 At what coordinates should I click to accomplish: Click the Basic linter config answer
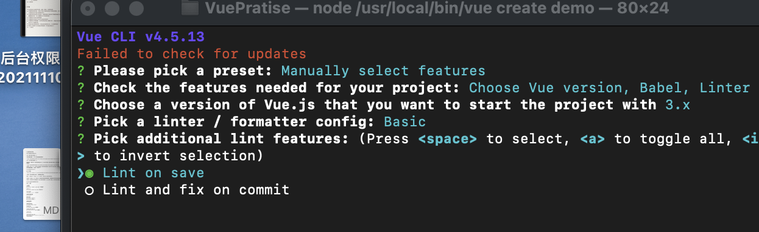[404, 122]
